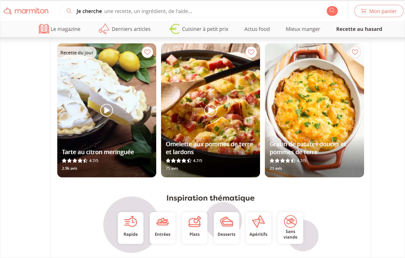Like the Gratin de patates douces recipe

[x=355, y=52]
